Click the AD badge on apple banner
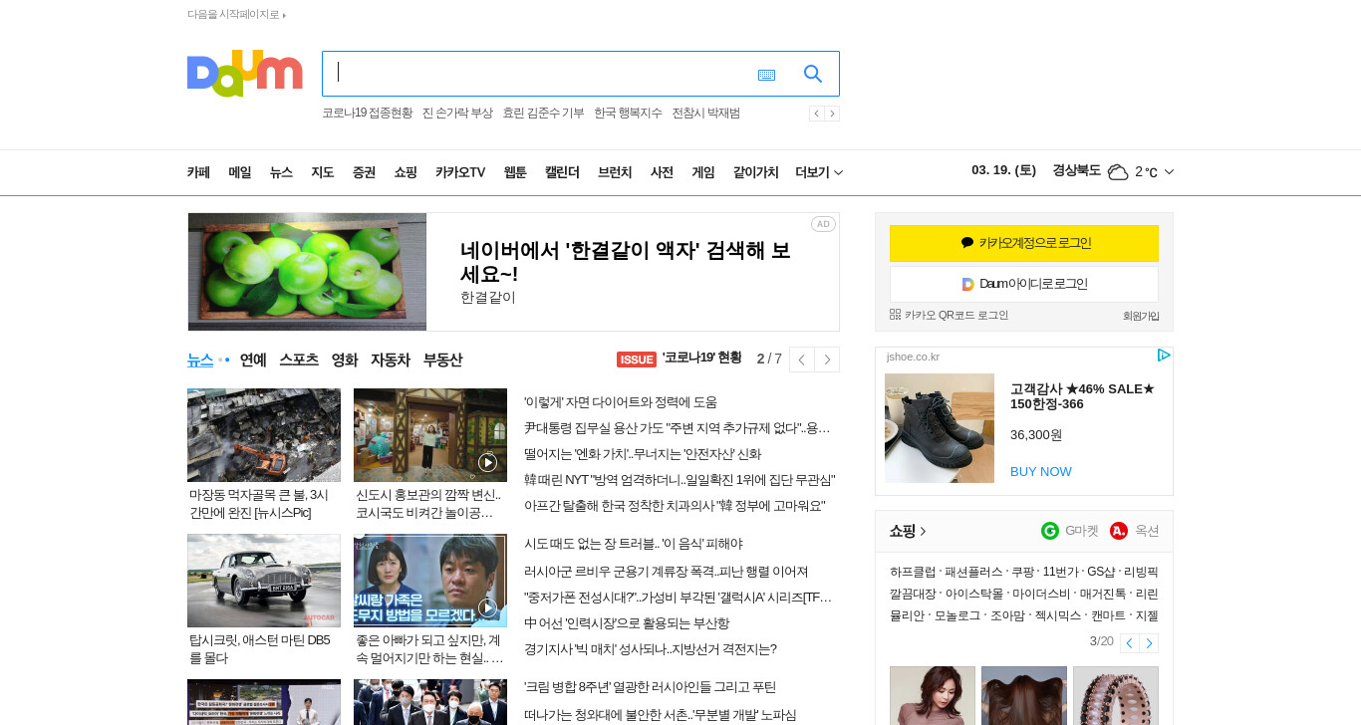Viewport: 1361px width, 725px height. (x=823, y=224)
